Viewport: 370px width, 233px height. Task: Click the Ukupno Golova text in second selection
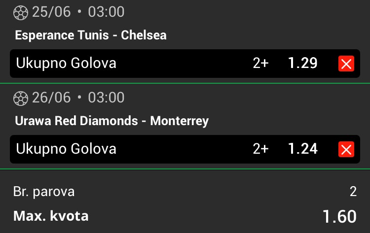pos(66,149)
